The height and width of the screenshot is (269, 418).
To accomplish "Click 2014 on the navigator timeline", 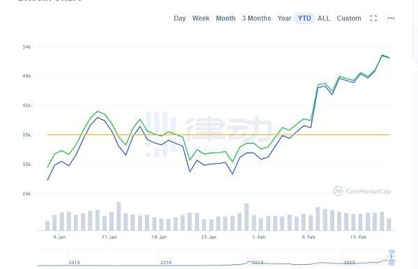I will pos(74,263).
